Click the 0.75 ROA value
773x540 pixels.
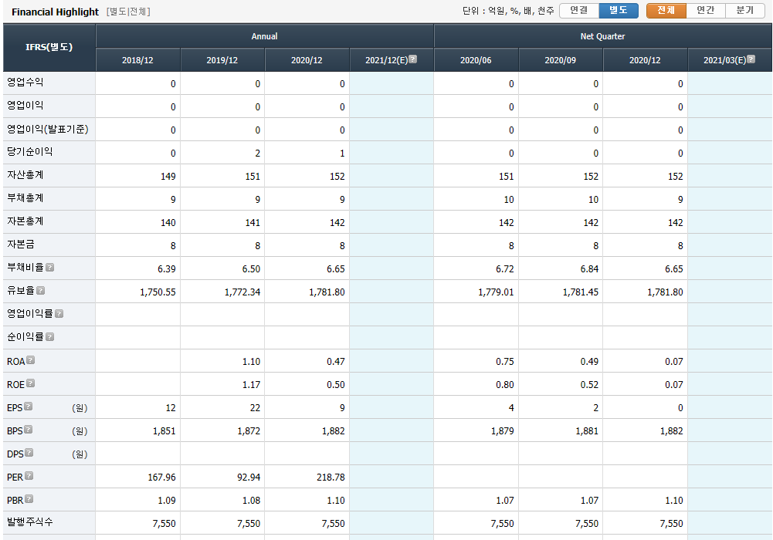click(505, 361)
